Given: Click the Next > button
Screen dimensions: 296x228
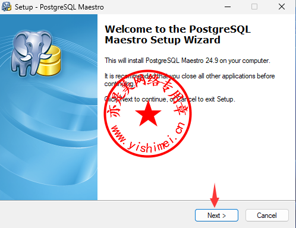Looking at the screenshot, I should tap(216, 215).
